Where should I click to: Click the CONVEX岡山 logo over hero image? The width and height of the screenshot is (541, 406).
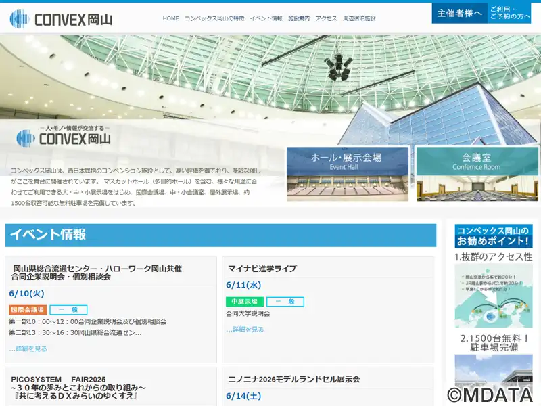click(64, 135)
